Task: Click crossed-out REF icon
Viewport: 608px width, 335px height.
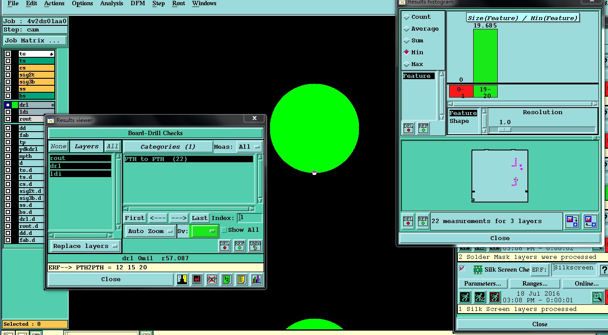Action: [x=212, y=279]
